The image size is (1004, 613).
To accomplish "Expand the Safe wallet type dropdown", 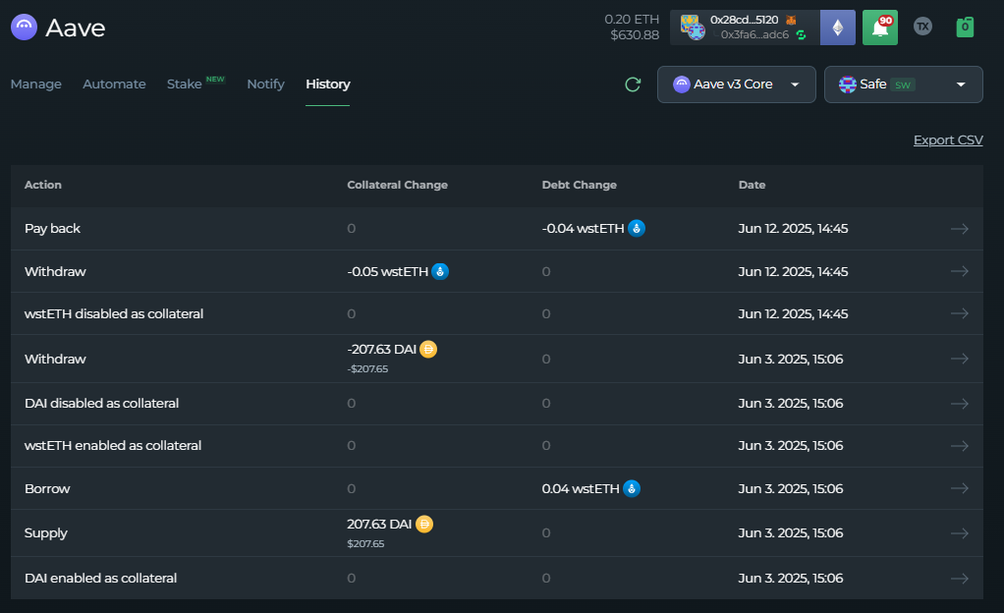I will (903, 84).
